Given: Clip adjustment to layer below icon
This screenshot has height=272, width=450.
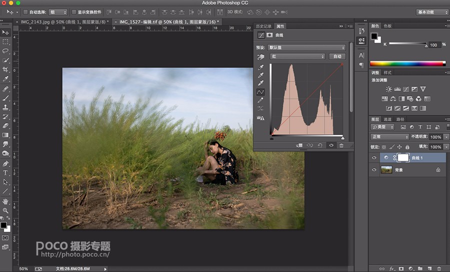Looking at the screenshot, I should 299,145.
